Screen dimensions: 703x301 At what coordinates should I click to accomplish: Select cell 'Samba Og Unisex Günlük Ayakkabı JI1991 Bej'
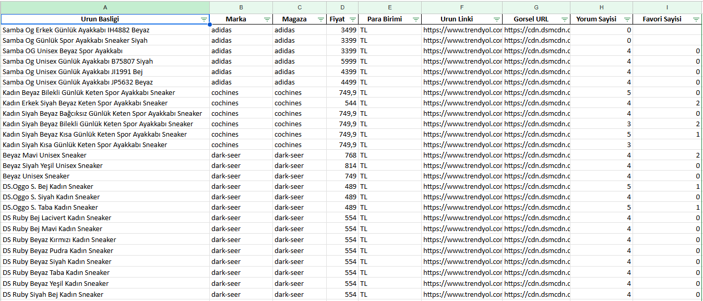(x=105, y=71)
